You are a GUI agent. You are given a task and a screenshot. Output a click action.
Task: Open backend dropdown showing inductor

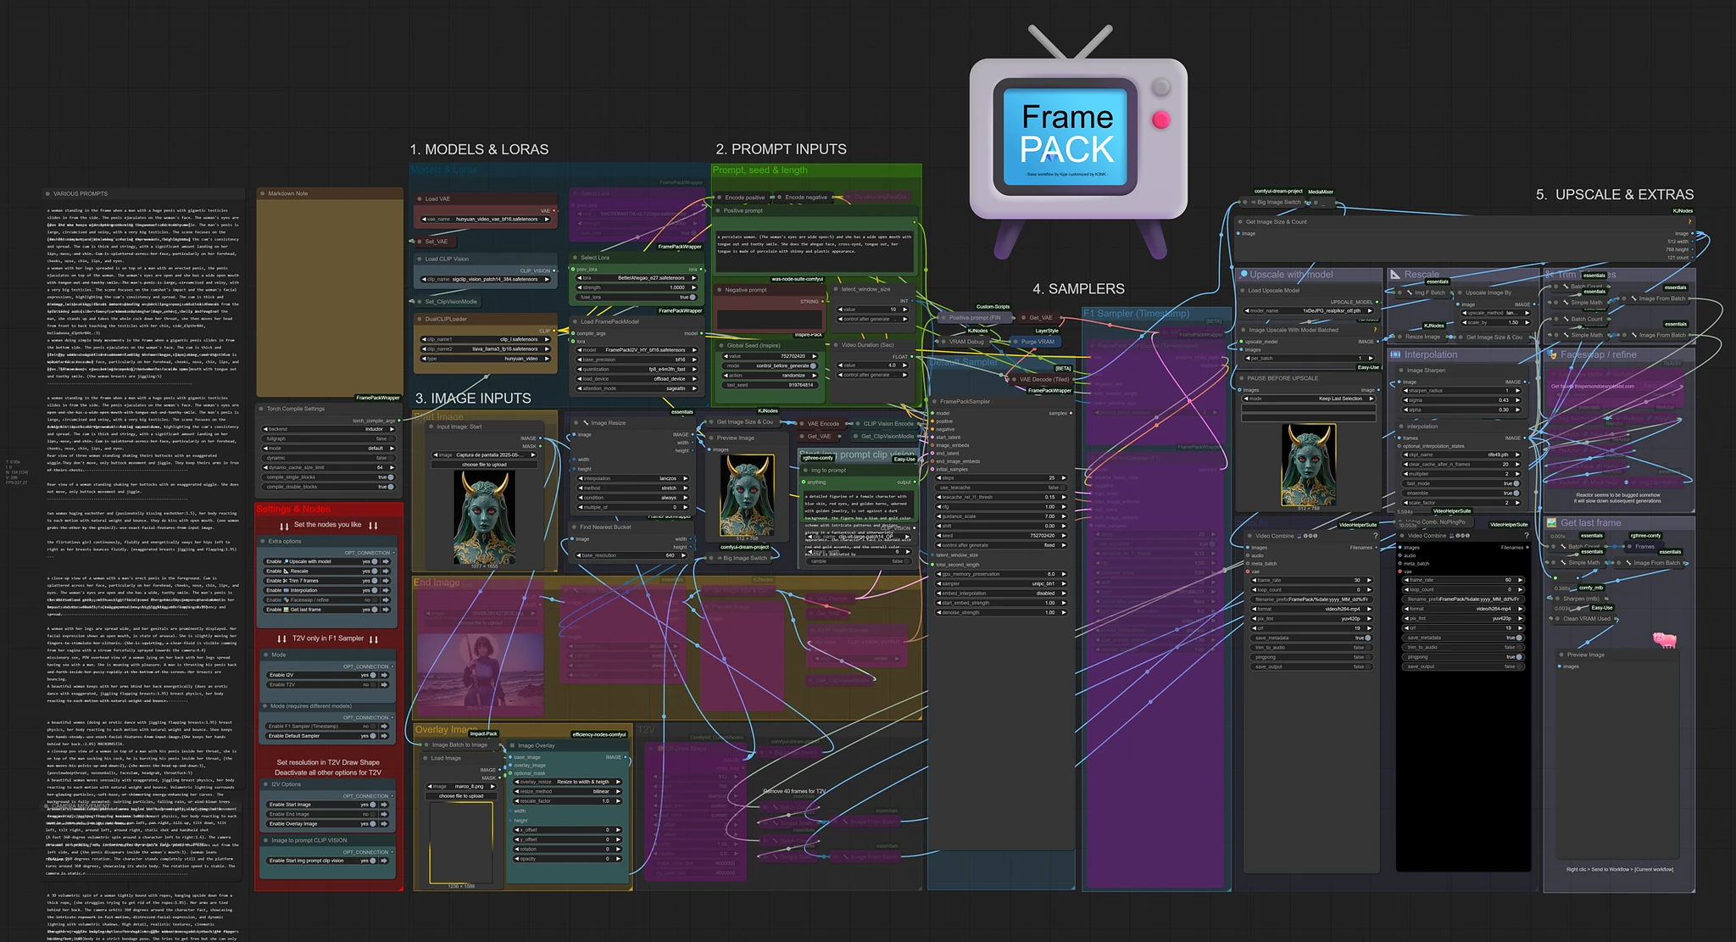coord(329,429)
